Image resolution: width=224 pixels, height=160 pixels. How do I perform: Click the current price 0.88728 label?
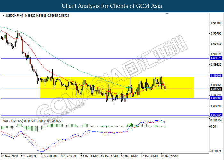(216, 89)
